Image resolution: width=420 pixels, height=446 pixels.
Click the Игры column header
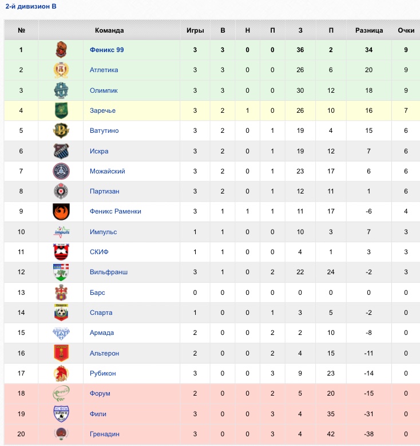pyautogui.click(x=195, y=30)
